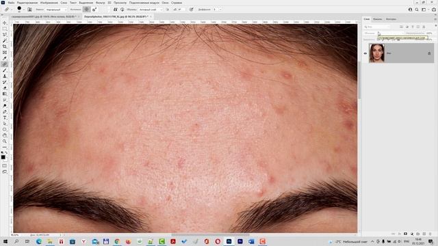Select the Hand tool
The width and height of the screenshot is (438, 246).
pyautogui.click(x=5, y=135)
